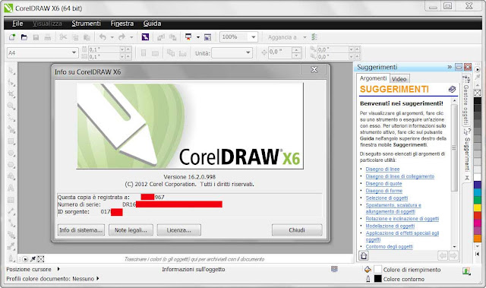Expand the Undo history dropdown arrow
486x288 pixels.
pos(112,37)
